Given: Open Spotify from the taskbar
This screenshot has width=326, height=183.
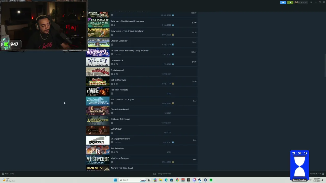Looking at the screenshot, I should pyautogui.click(x=211, y=180).
